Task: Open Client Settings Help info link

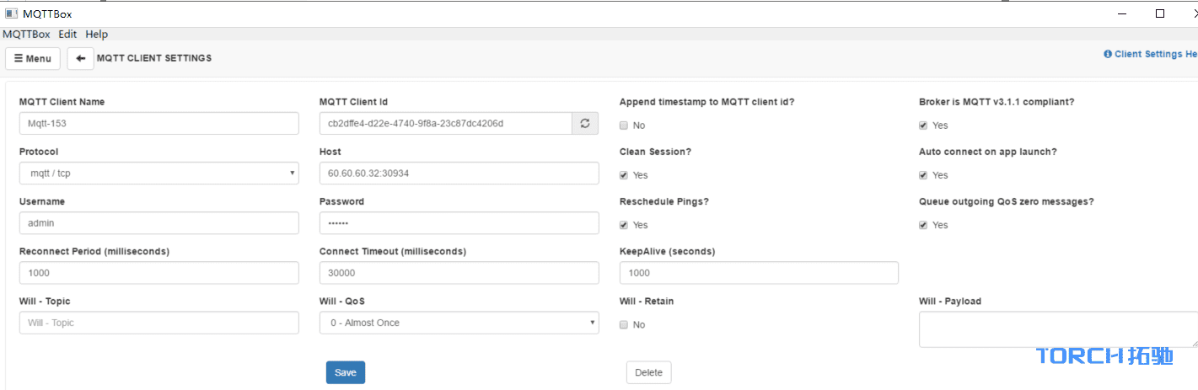Action: click(1151, 54)
